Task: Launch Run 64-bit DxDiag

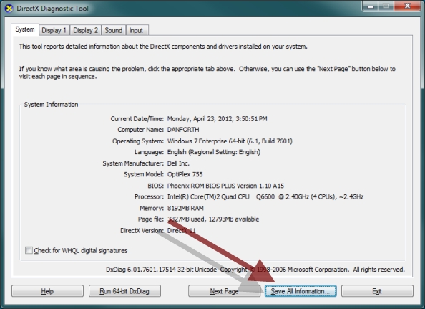Action: pos(124,291)
